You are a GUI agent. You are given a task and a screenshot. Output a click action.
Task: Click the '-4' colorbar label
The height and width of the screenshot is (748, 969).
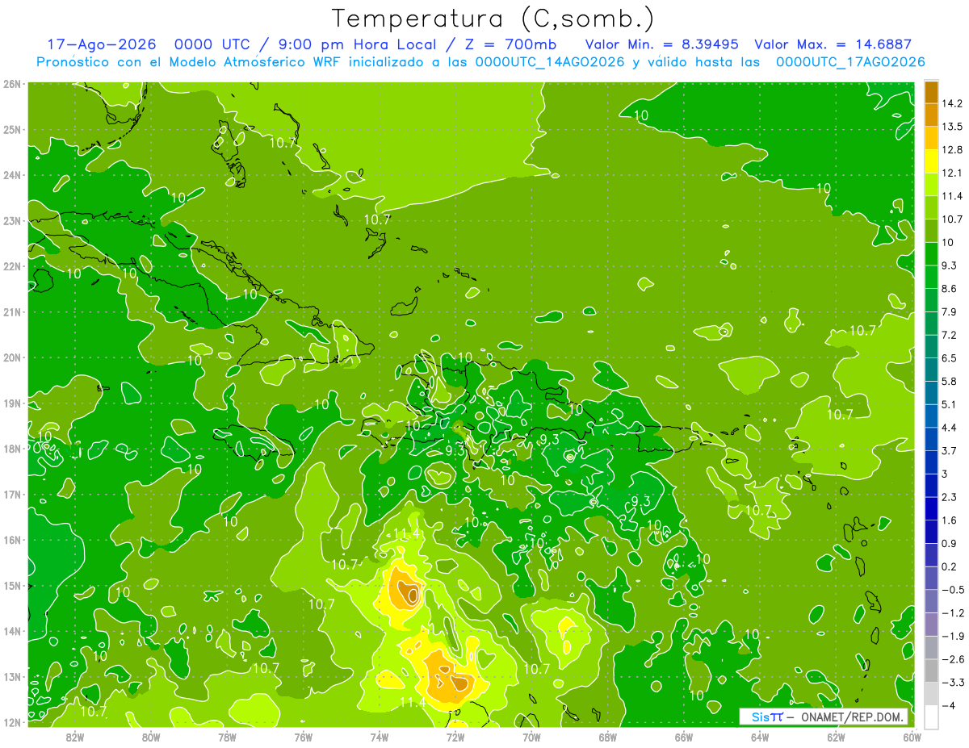click(x=948, y=705)
